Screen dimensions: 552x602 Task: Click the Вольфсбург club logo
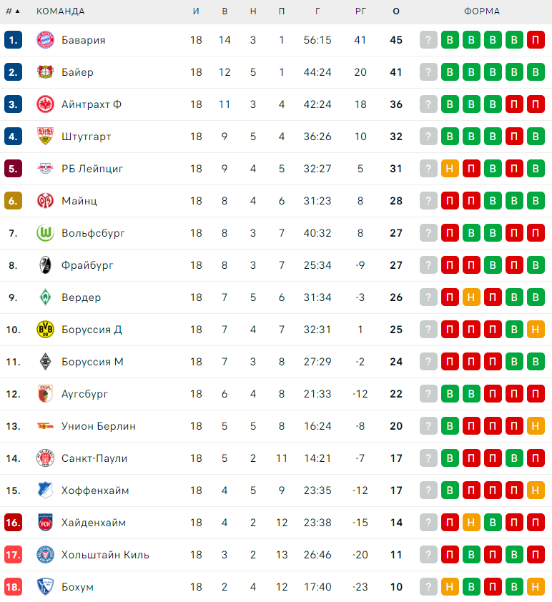click(45, 233)
